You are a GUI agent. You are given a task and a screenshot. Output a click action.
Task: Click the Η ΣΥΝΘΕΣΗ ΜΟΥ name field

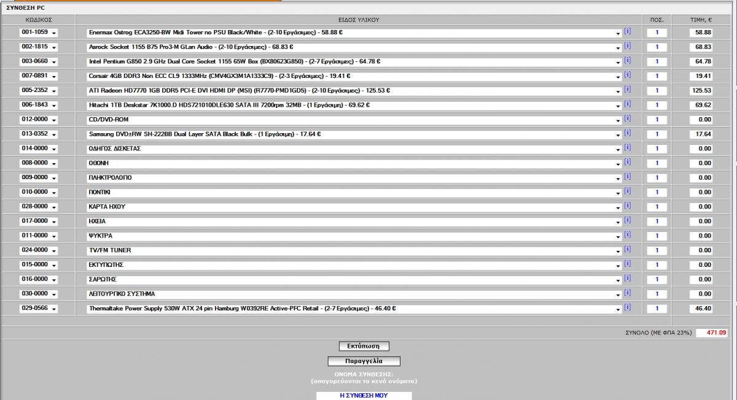(x=364, y=396)
